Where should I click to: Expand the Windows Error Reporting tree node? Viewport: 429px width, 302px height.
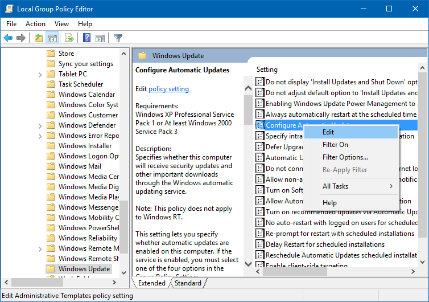pyautogui.click(x=40, y=136)
